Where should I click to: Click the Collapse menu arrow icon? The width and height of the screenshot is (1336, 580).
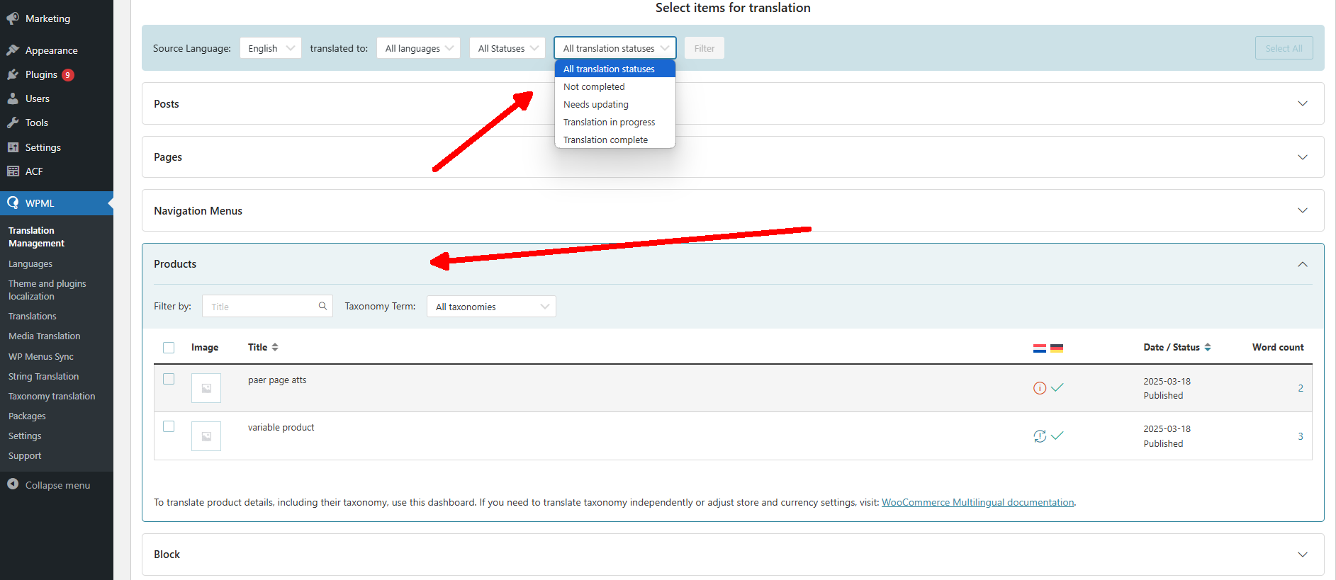coord(13,484)
